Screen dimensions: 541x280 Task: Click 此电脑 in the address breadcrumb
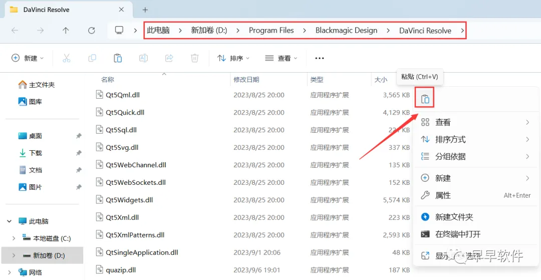coord(158,31)
